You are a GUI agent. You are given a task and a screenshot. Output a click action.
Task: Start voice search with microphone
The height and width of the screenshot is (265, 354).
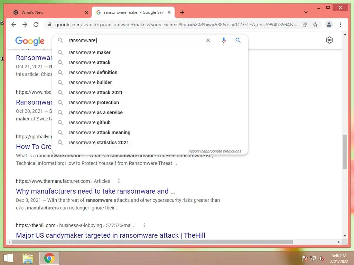[224, 40]
